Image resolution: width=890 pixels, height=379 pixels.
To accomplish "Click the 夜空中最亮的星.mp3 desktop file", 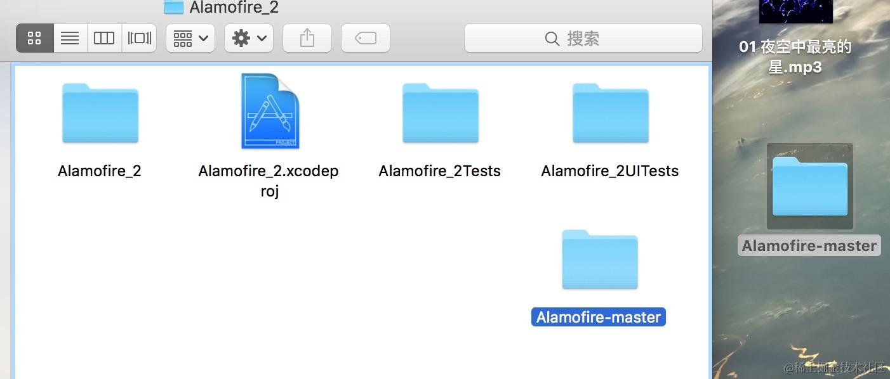I will (x=795, y=56).
